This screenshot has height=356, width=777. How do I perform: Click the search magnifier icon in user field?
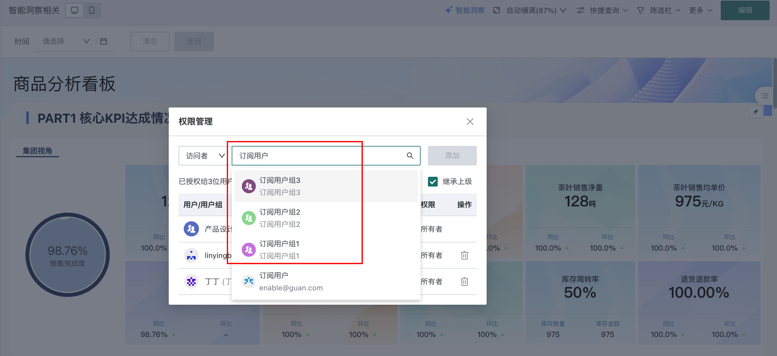(410, 156)
